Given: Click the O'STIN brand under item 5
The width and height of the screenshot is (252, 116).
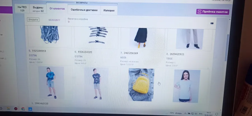Looking at the screenshot, I should (33, 55).
